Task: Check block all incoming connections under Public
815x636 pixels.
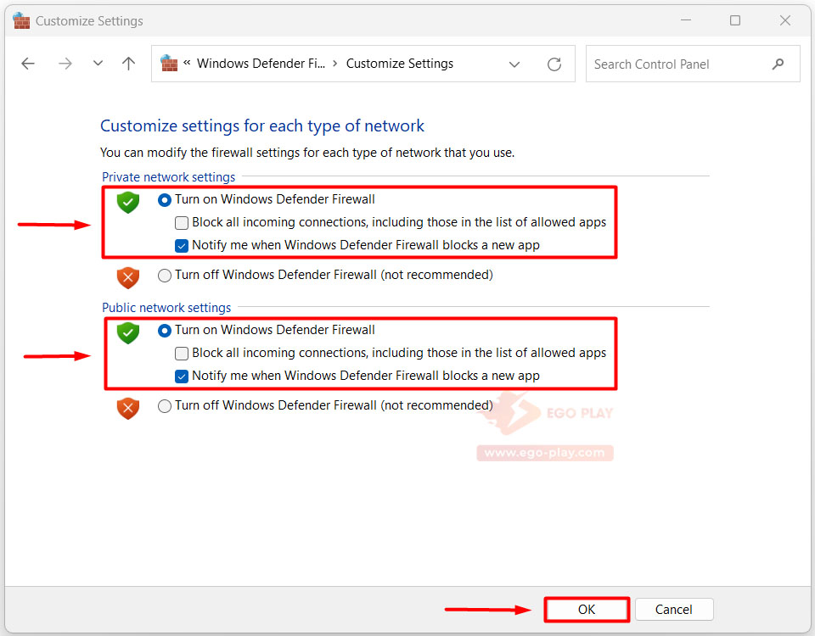Action: (x=182, y=354)
